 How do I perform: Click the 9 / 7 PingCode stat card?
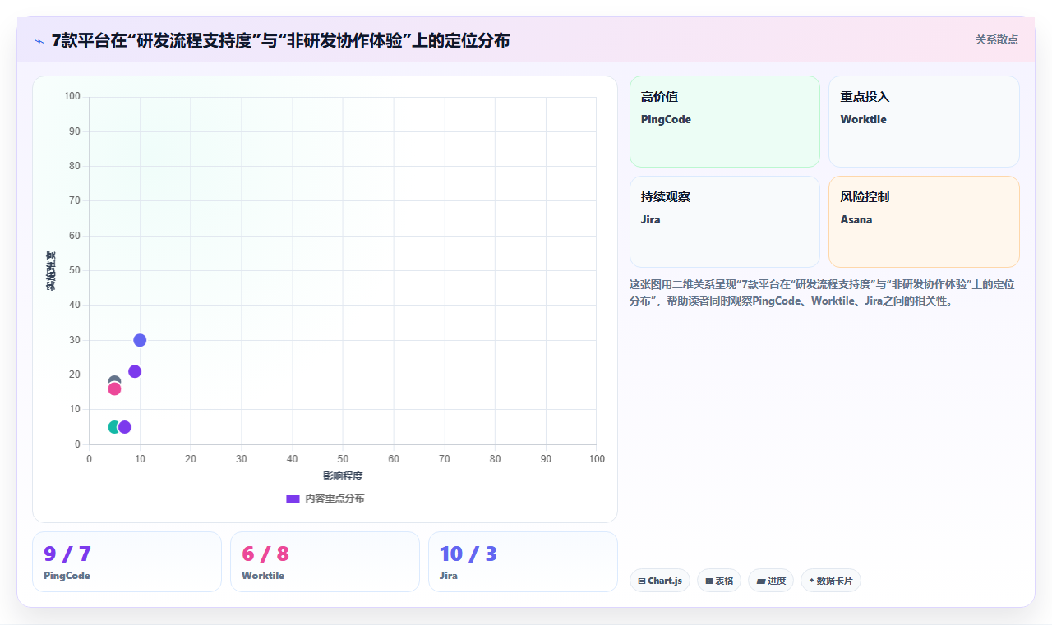click(127, 562)
